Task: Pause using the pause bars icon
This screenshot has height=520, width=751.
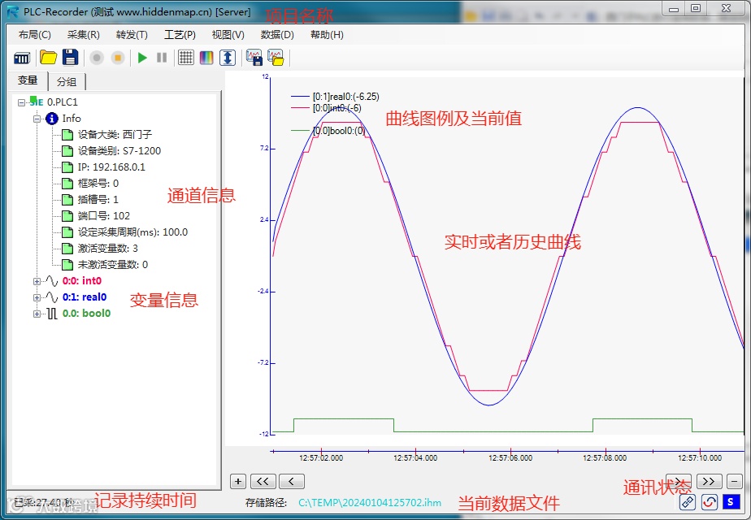Action: point(162,58)
